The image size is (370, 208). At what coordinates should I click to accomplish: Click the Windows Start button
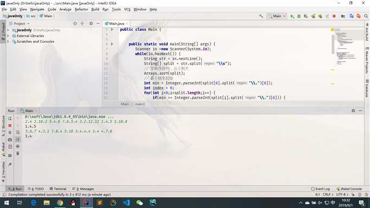[x=7, y=203]
